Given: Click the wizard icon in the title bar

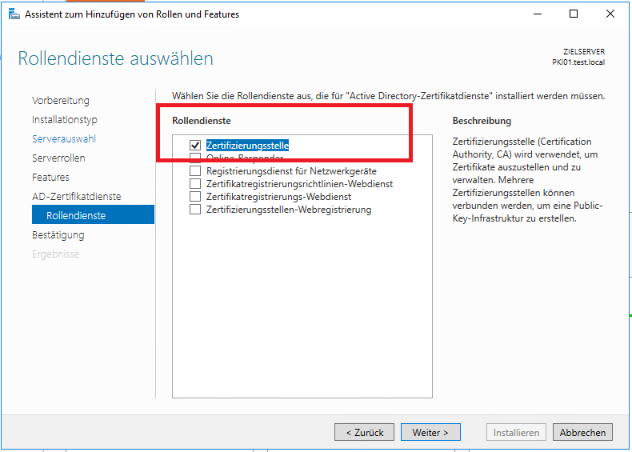Looking at the screenshot, I should point(14,14).
